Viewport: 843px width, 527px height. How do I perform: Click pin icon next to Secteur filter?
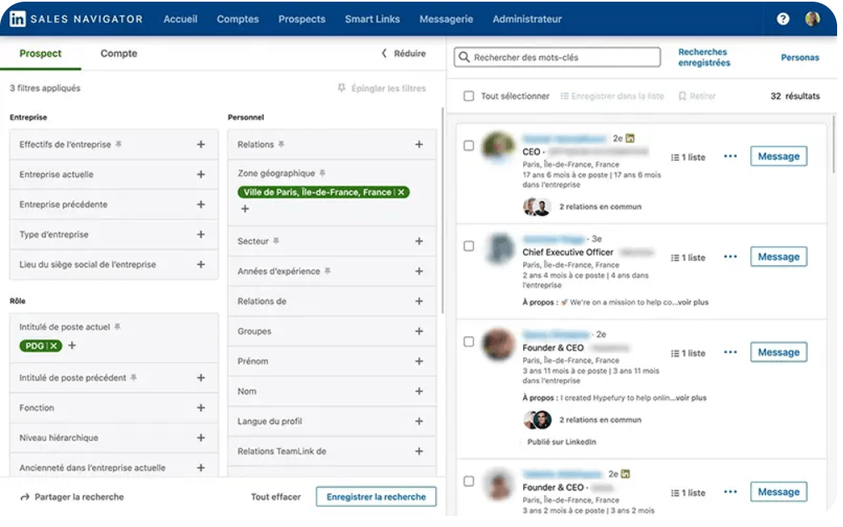[x=275, y=241]
